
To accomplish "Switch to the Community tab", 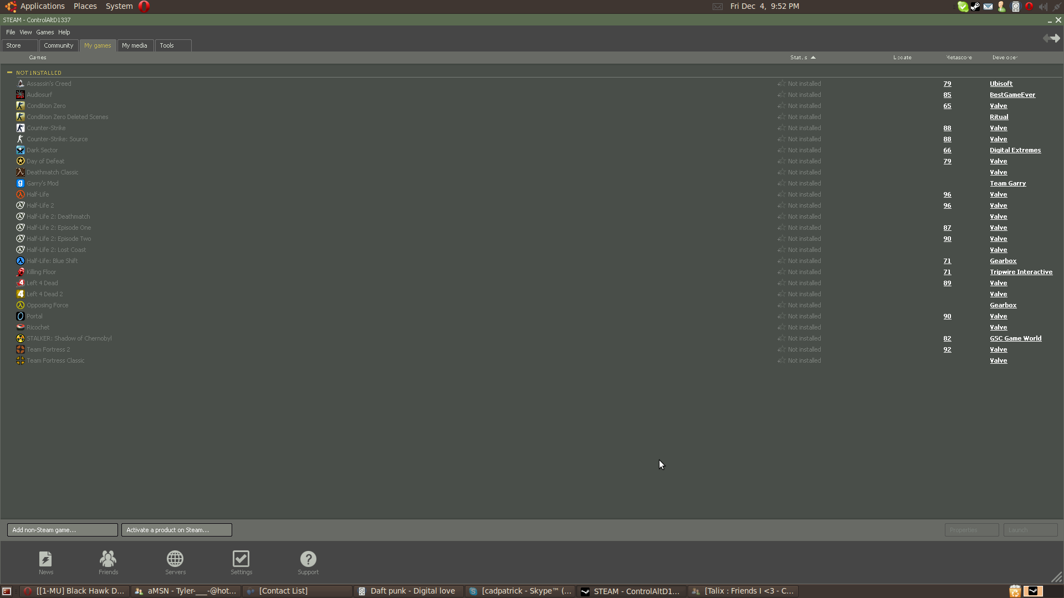I will coord(59,45).
